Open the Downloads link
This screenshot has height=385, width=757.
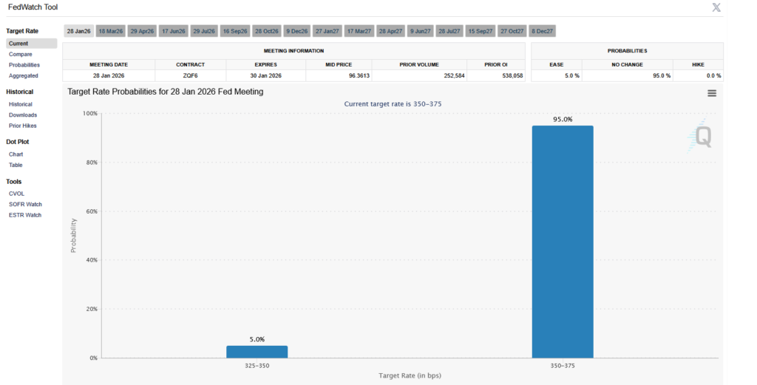(23, 115)
